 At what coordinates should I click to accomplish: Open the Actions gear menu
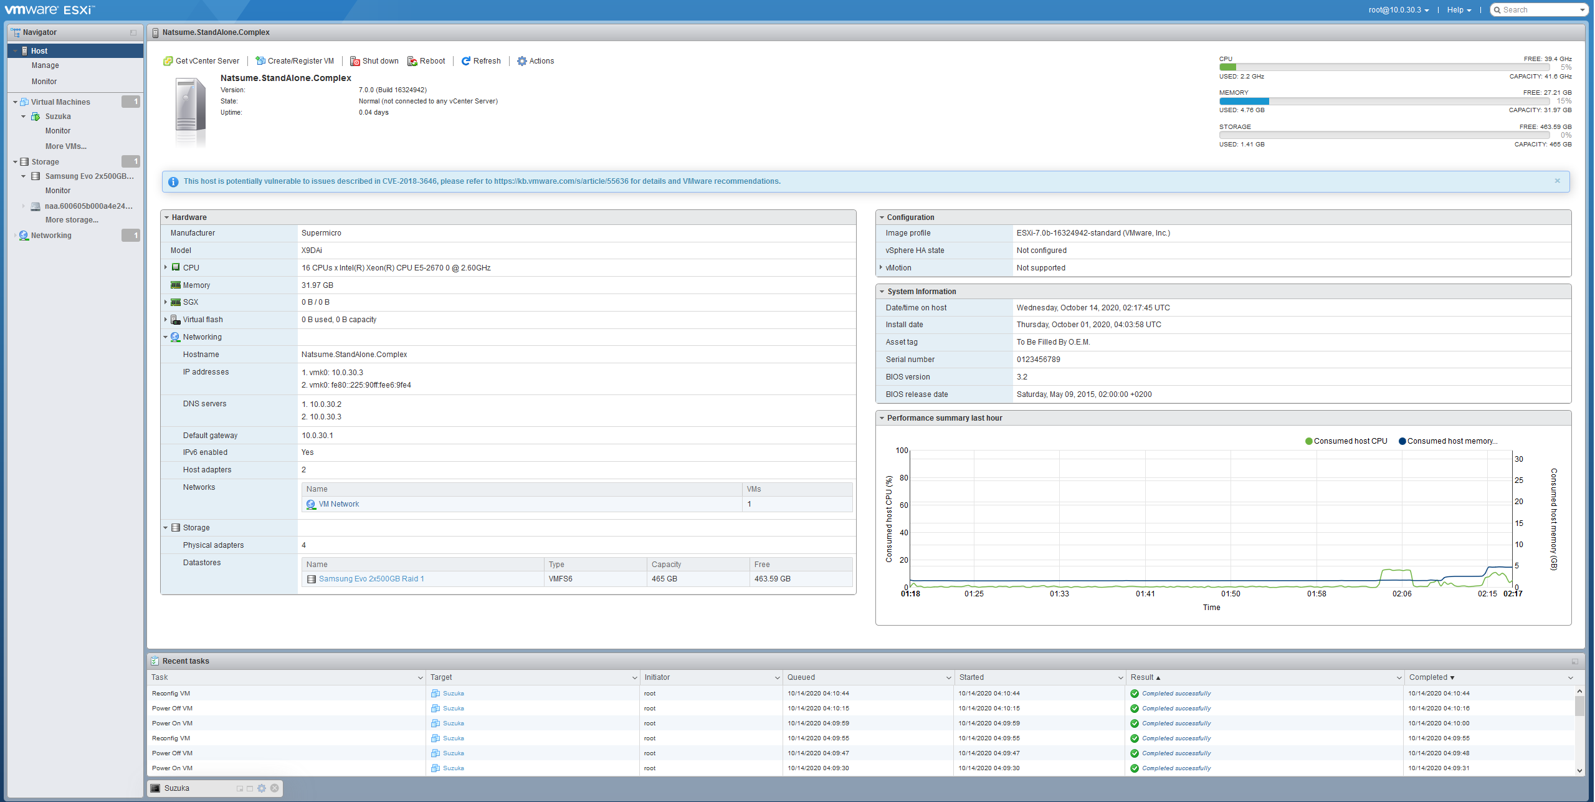pos(522,61)
